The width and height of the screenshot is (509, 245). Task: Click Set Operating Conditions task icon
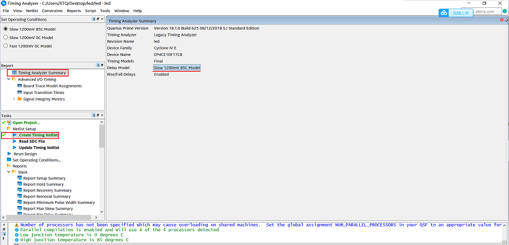pyautogui.click(x=9, y=160)
